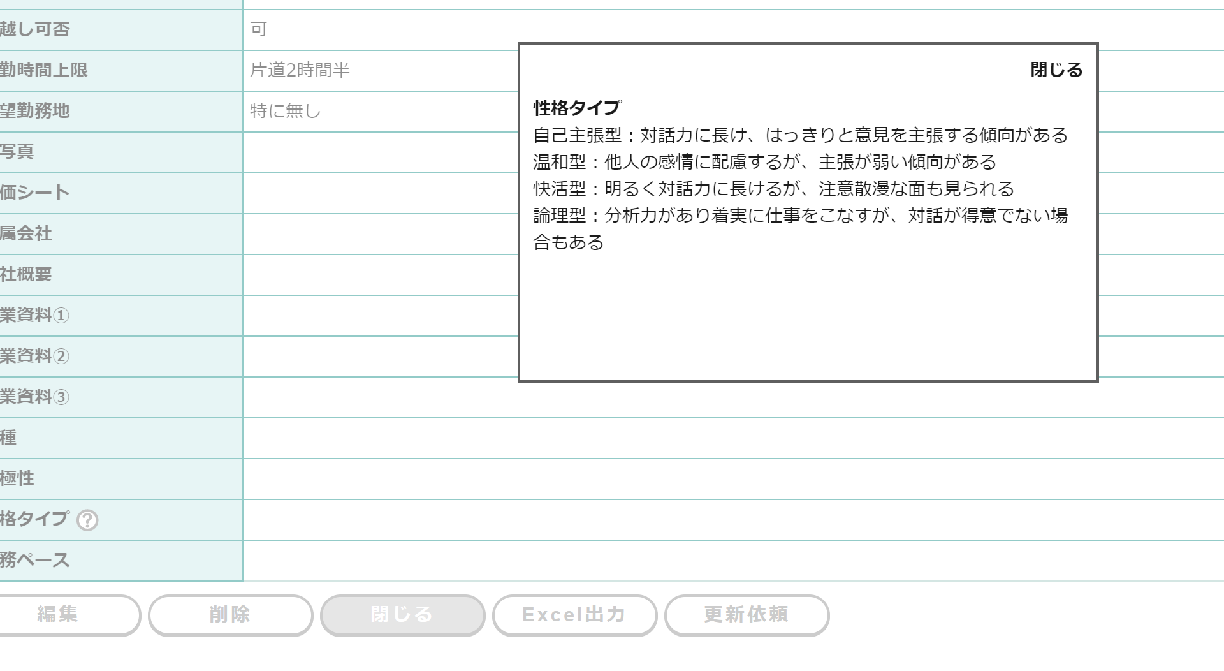1224x671 pixels.
Task: Select the 価シート row label
Action: (34, 193)
